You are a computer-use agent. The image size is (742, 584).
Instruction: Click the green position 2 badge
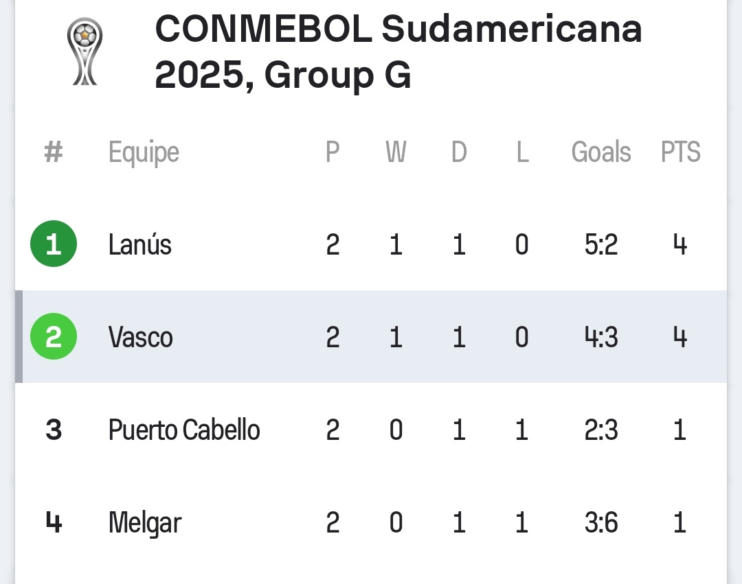54,337
